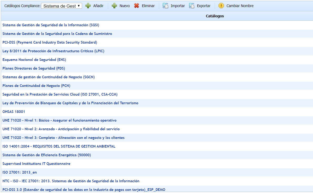Click the green plus Añadir icon

click(88, 6)
